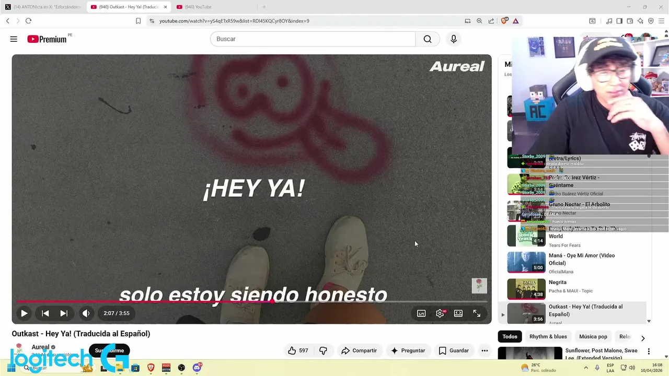Focus the Buscar search field
The image size is (669, 376).
313,39
